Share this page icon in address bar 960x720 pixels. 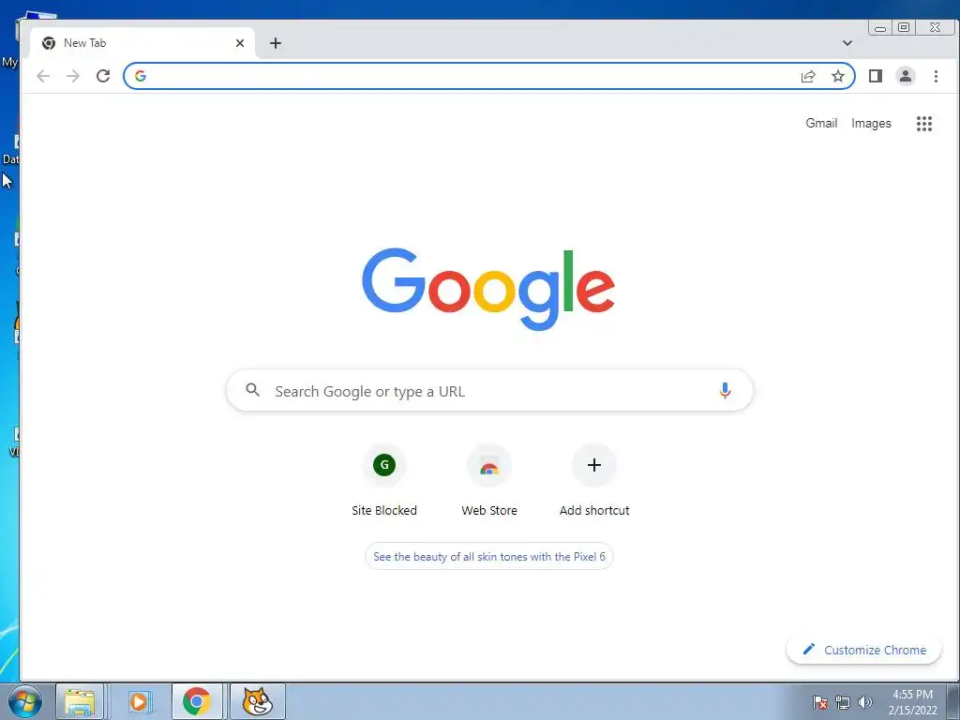[x=808, y=76]
